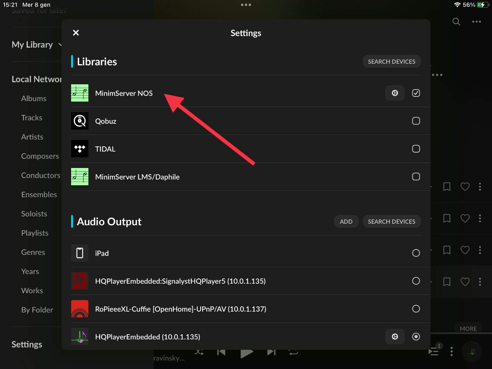Open HQPlayerEmbedded output gear settings
This screenshot has width=492, height=369.
point(395,337)
